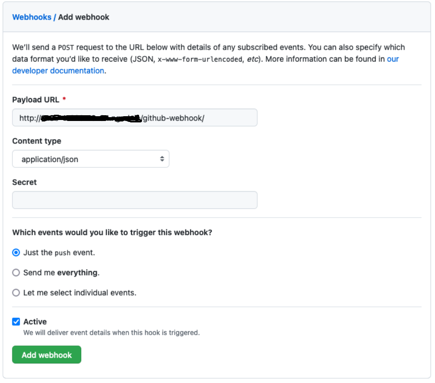The image size is (435, 383).
Task: Select the 'Just the push event' radio button
Action: (x=16, y=252)
